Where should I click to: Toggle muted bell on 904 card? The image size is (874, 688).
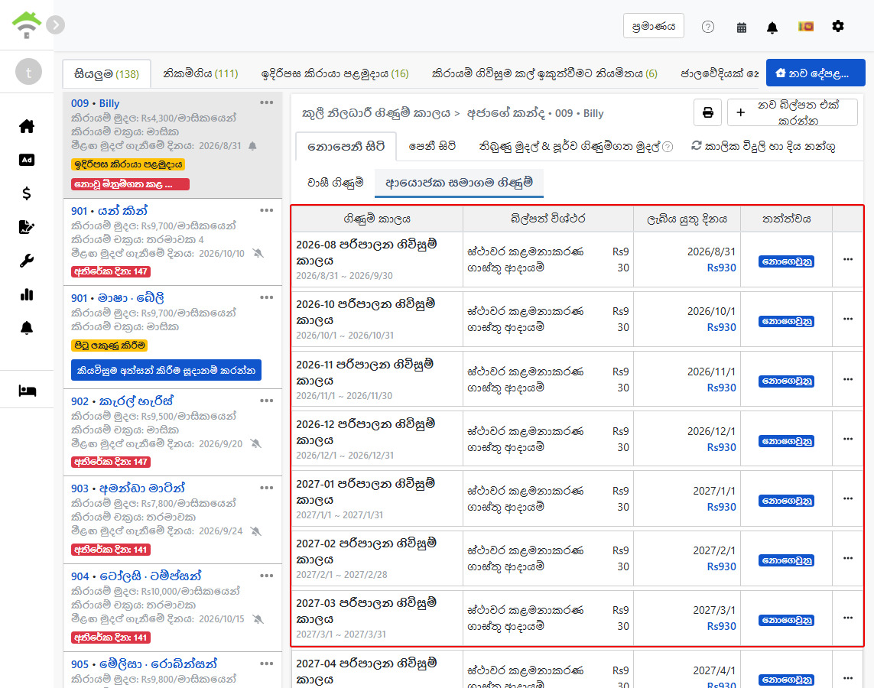pyautogui.click(x=258, y=619)
